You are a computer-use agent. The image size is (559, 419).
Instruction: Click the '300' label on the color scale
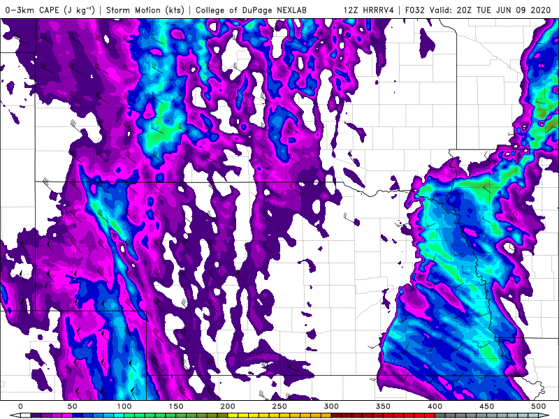click(331, 406)
